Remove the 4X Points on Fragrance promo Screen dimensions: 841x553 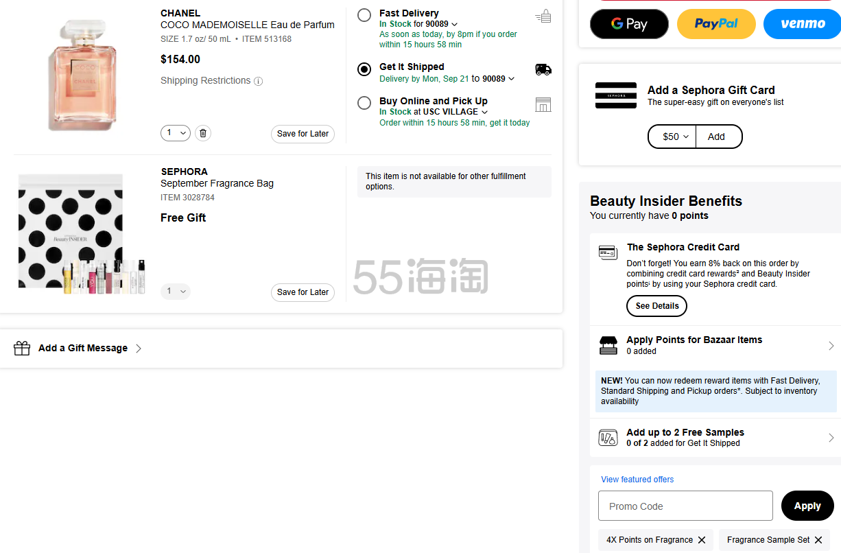701,540
